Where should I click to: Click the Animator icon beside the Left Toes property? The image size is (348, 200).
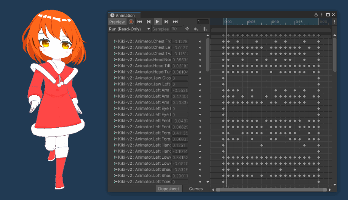pos(115,182)
